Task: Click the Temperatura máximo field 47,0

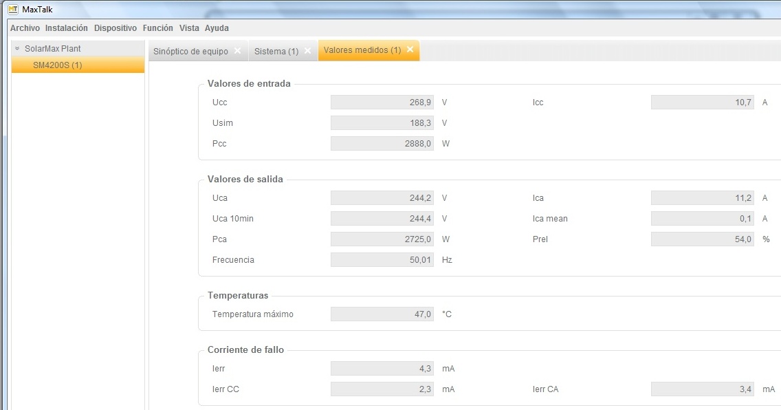Action: (382, 314)
